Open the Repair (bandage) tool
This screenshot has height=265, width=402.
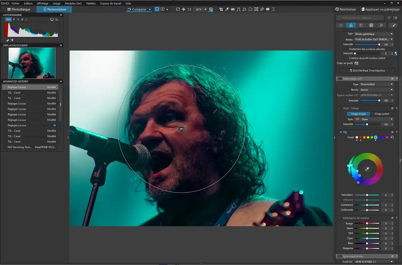point(262,9)
